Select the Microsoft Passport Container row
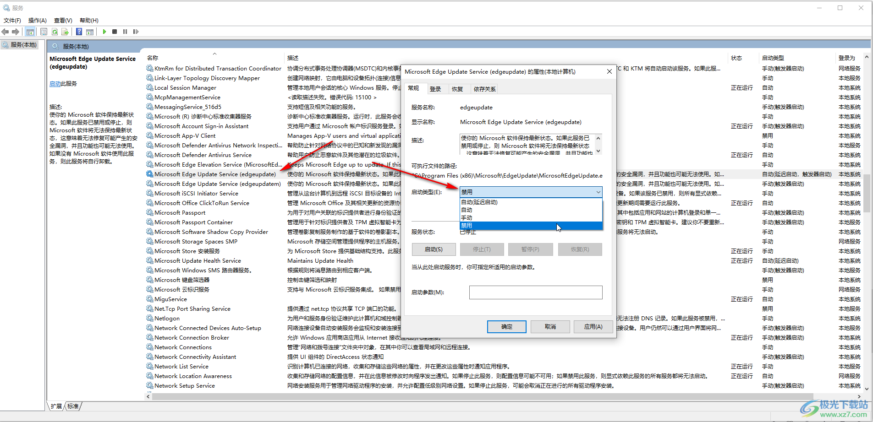873x422 pixels. pos(193,222)
